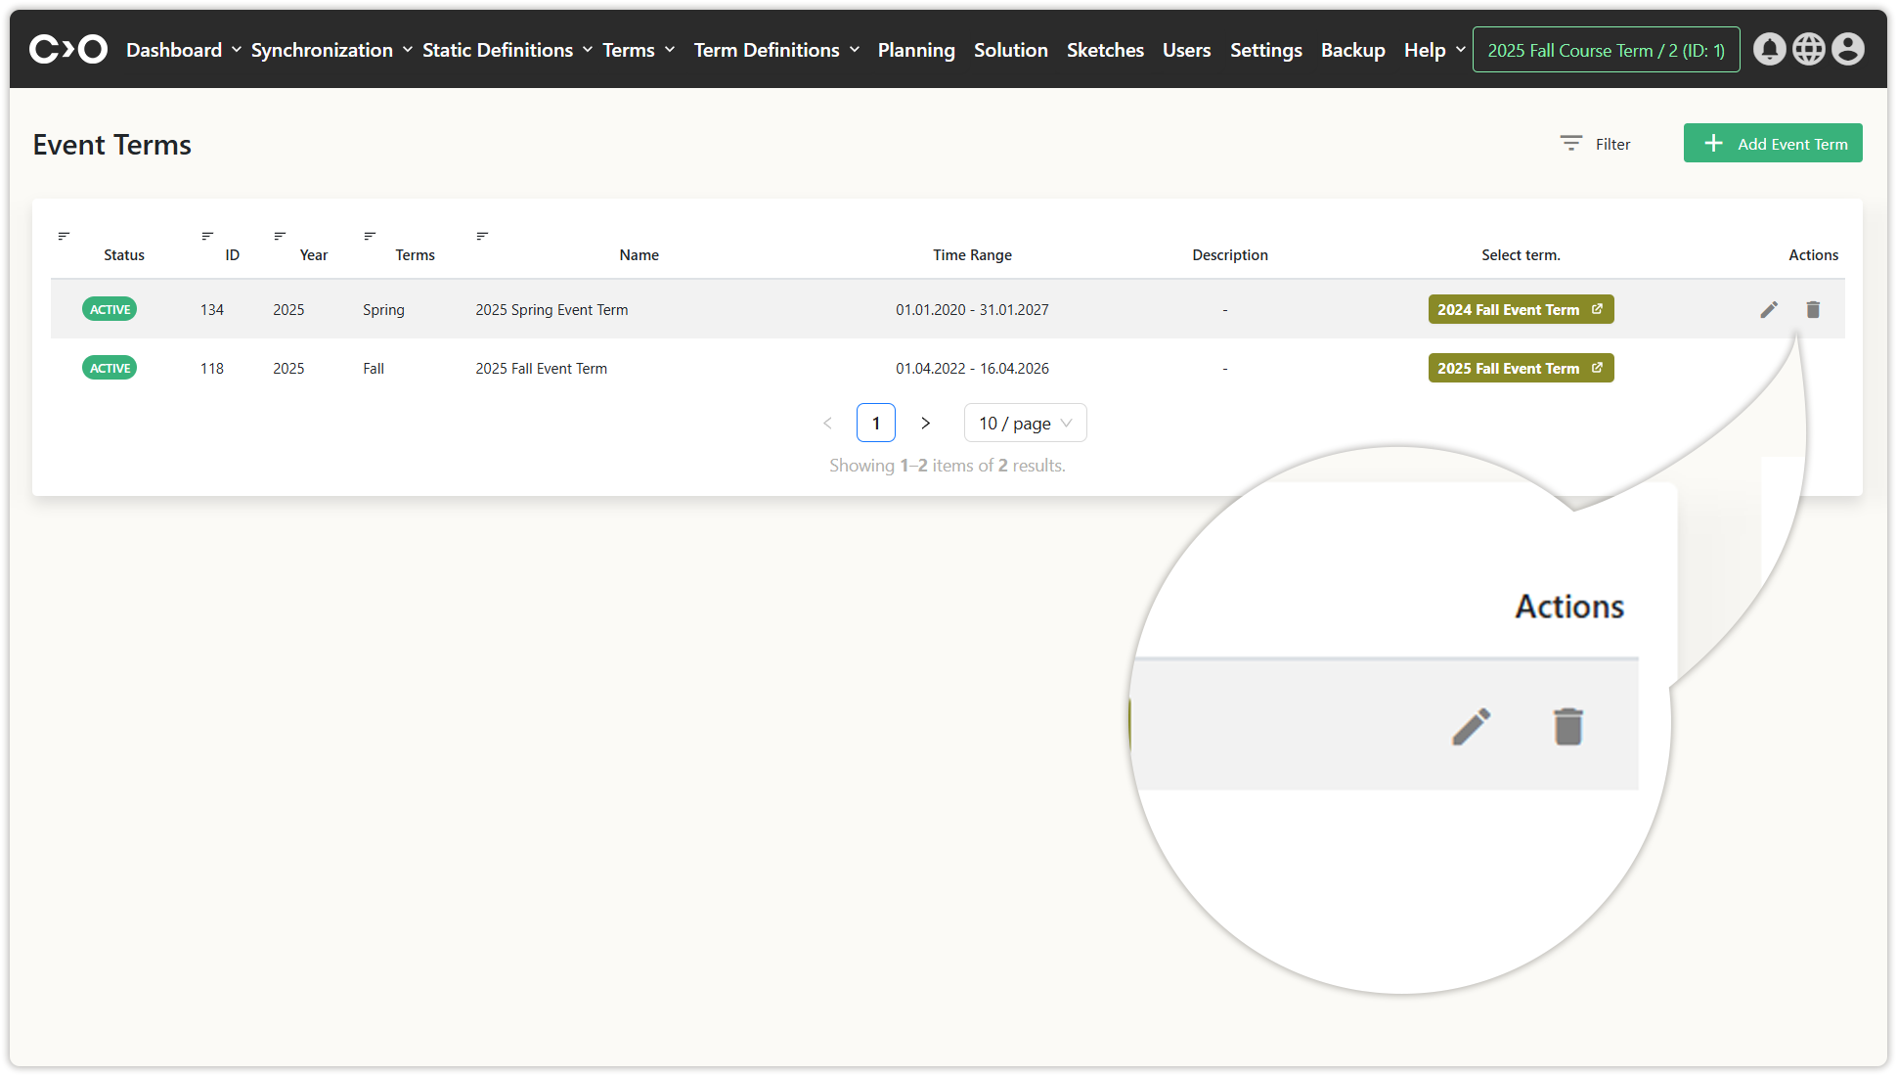
Task: Open the Filter panel
Action: 1596,144
